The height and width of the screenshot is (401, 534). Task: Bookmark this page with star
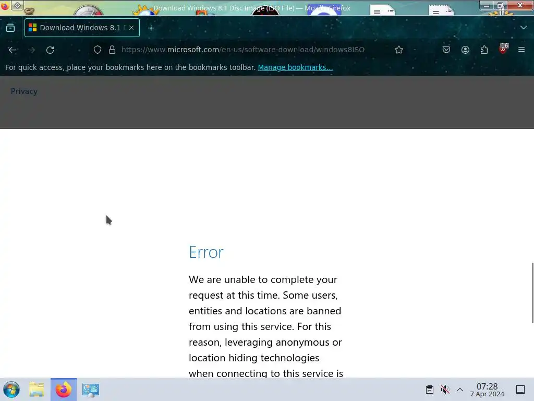pyautogui.click(x=399, y=50)
